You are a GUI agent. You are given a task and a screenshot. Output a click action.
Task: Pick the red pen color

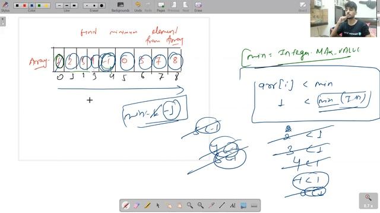point(24,5)
